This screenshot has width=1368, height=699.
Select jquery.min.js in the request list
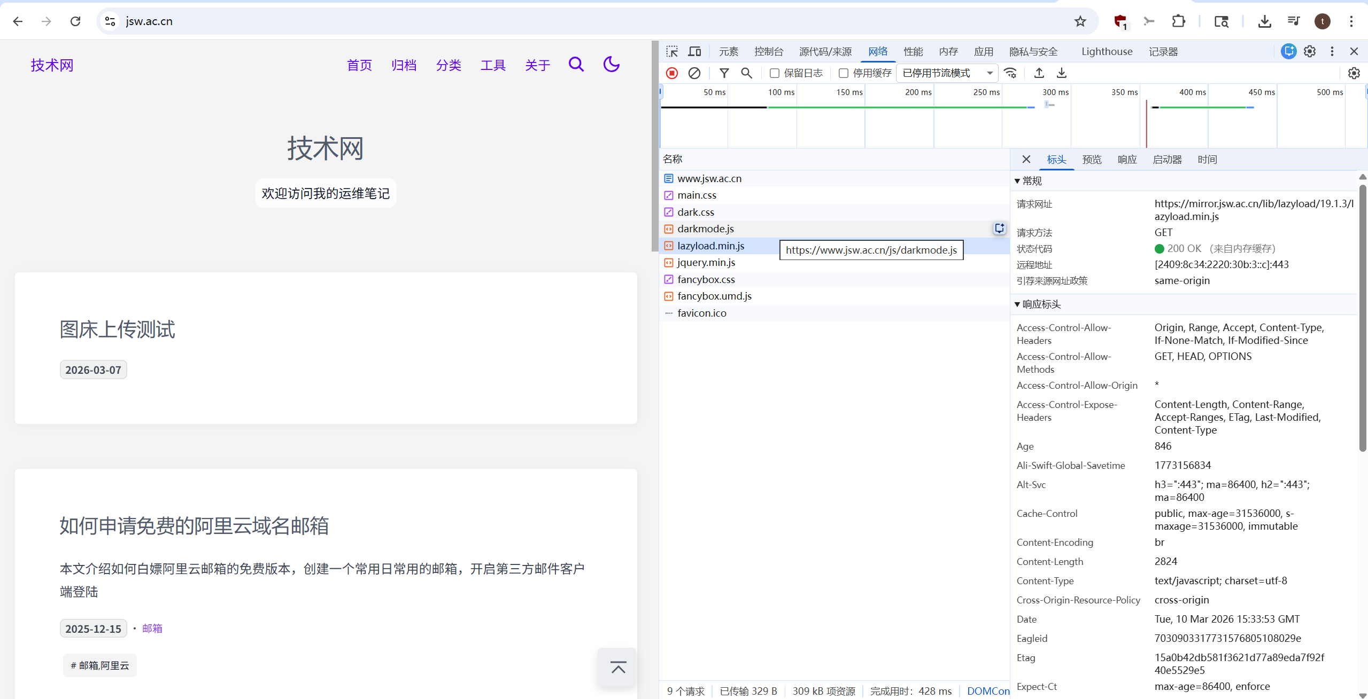point(706,263)
